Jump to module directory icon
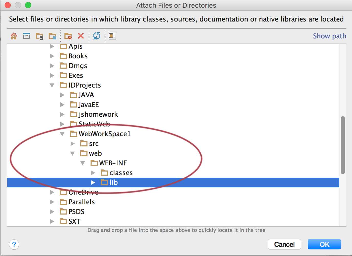The height and width of the screenshot is (256, 352). click(52, 36)
